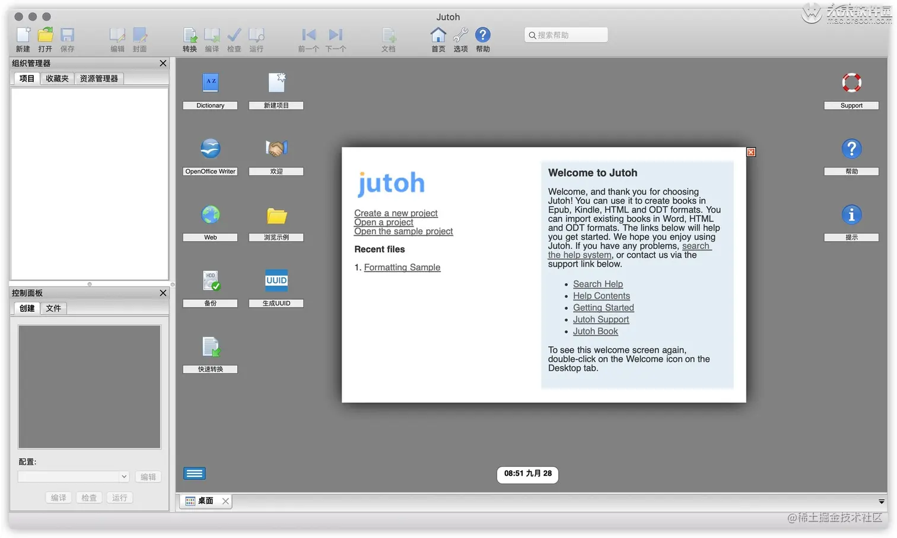Click the 编辑 (Edit) toolbar icon
Image resolution: width=897 pixels, height=538 pixels.
click(x=117, y=35)
